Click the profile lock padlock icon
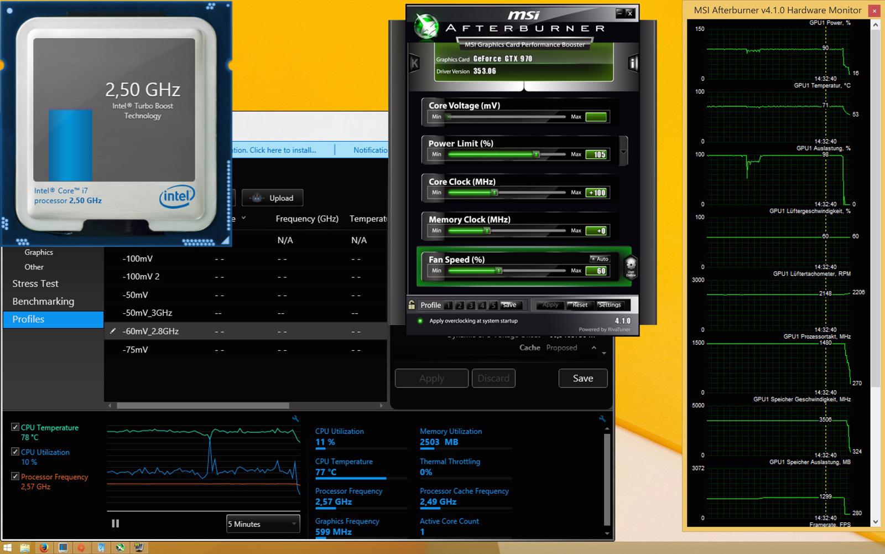The width and height of the screenshot is (885, 554). point(412,305)
